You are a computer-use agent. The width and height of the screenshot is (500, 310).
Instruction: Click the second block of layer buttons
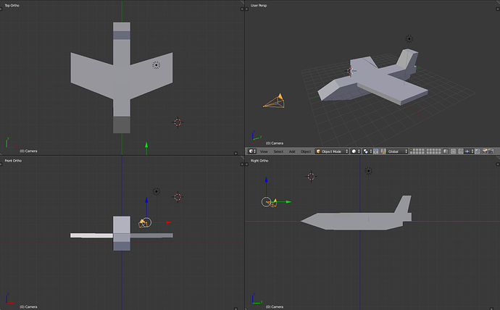pos(433,151)
